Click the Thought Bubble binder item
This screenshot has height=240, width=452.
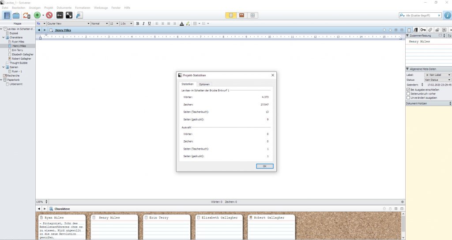pyautogui.click(x=19, y=63)
